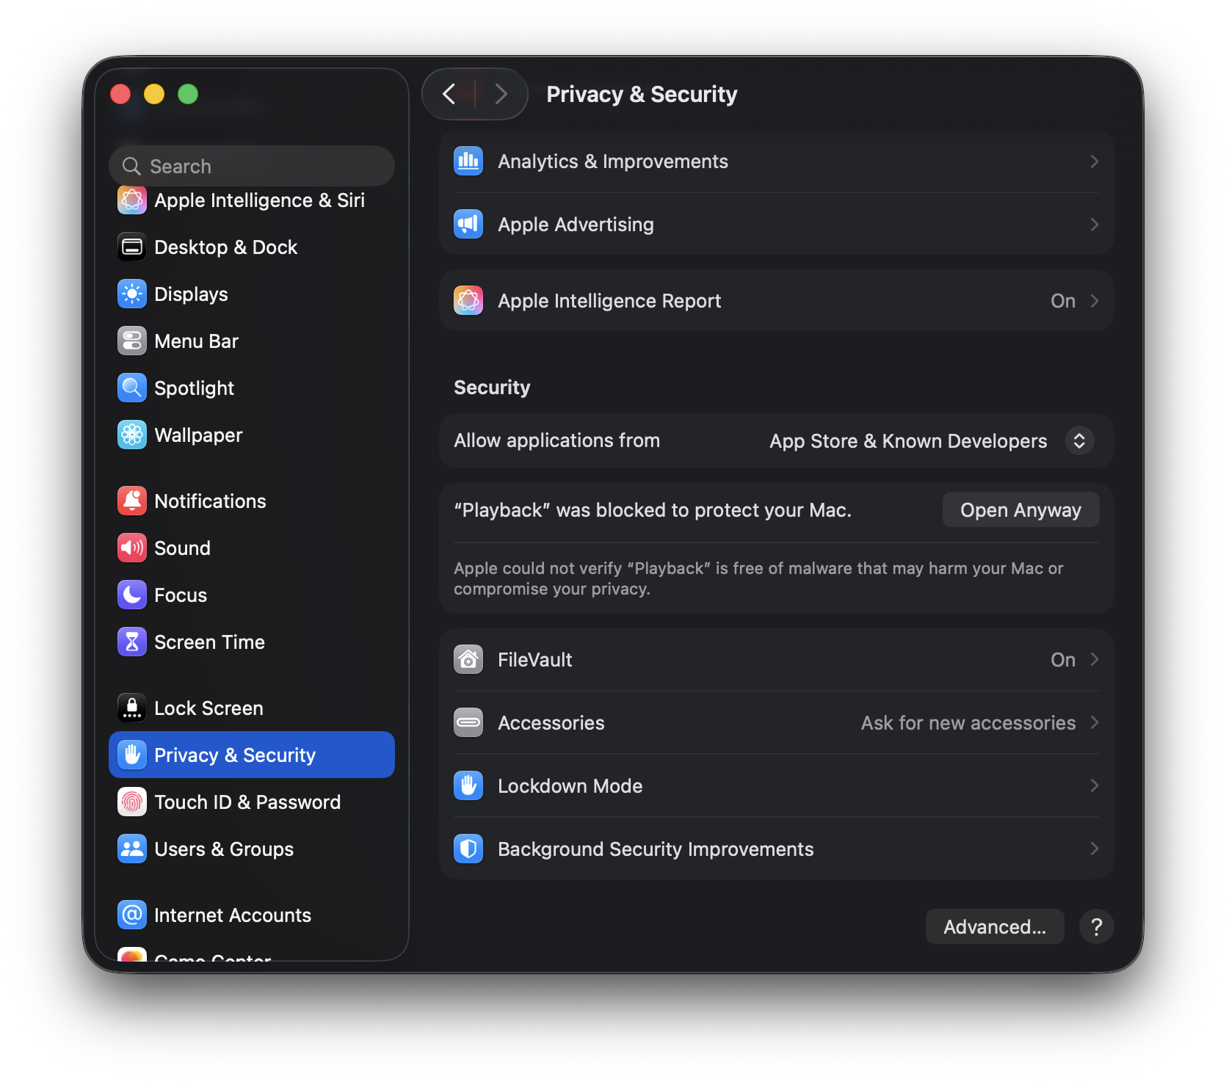This screenshot has width=1226, height=1082.
Task: Open Apple Intelligence Report via its chevron
Action: click(1094, 301)
